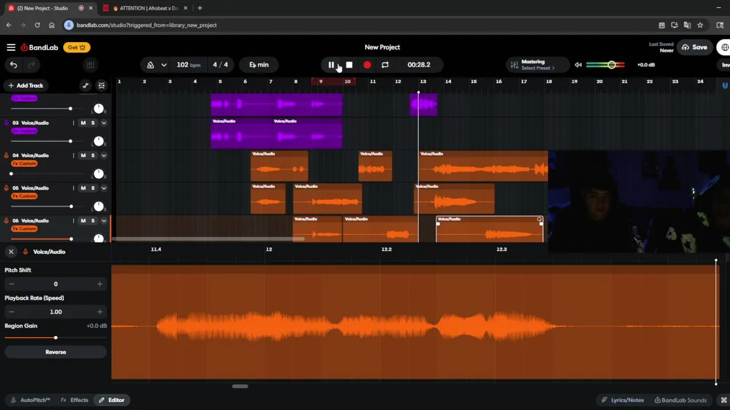Start recording with the red button
The height and width of the screenshot is (410, 730).
367,65
